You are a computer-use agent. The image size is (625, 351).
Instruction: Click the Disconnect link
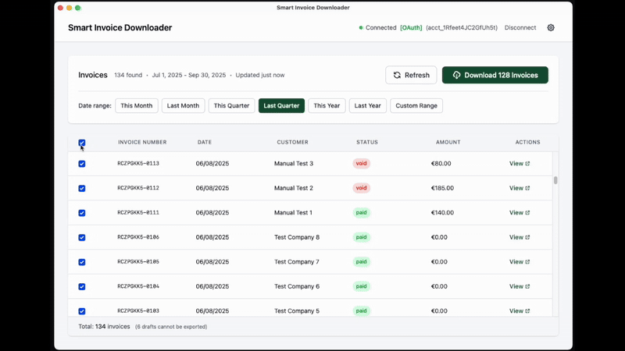click(520, 27)
